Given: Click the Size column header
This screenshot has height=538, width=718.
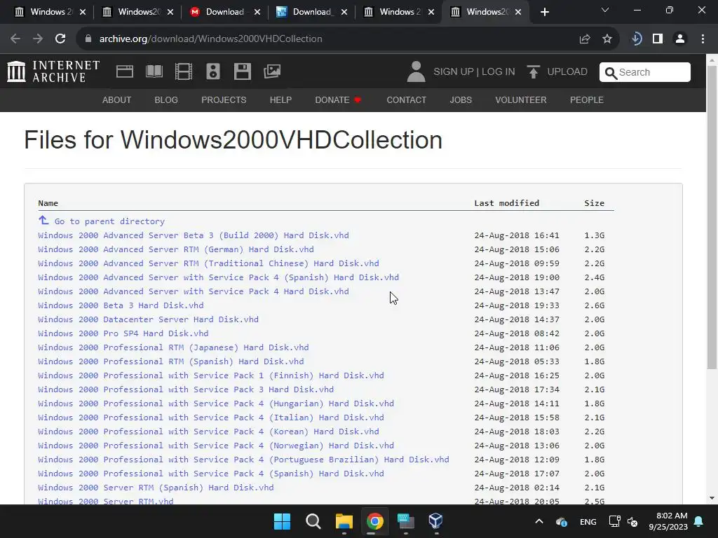Looking at the screenshot, I should point(594,203).
